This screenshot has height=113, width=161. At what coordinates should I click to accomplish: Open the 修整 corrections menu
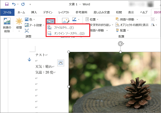(x=19, y=25)
